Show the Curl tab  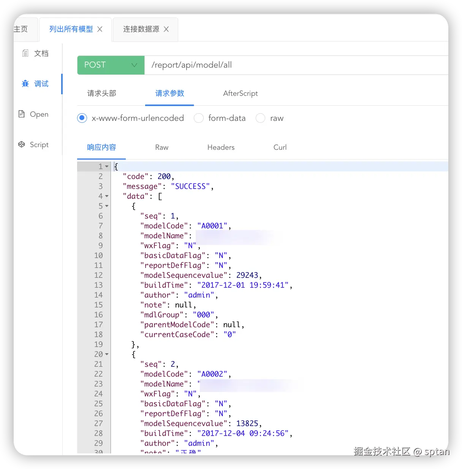280,147
